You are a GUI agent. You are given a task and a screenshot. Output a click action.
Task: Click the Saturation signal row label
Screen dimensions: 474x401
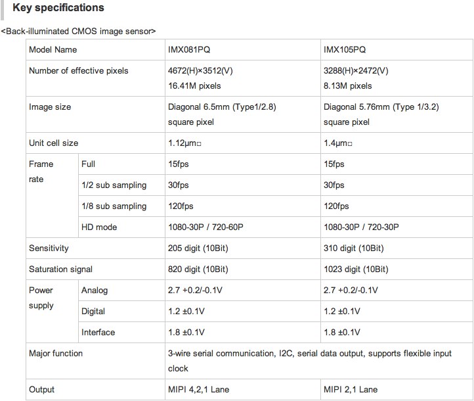click(x=60, y=270)
